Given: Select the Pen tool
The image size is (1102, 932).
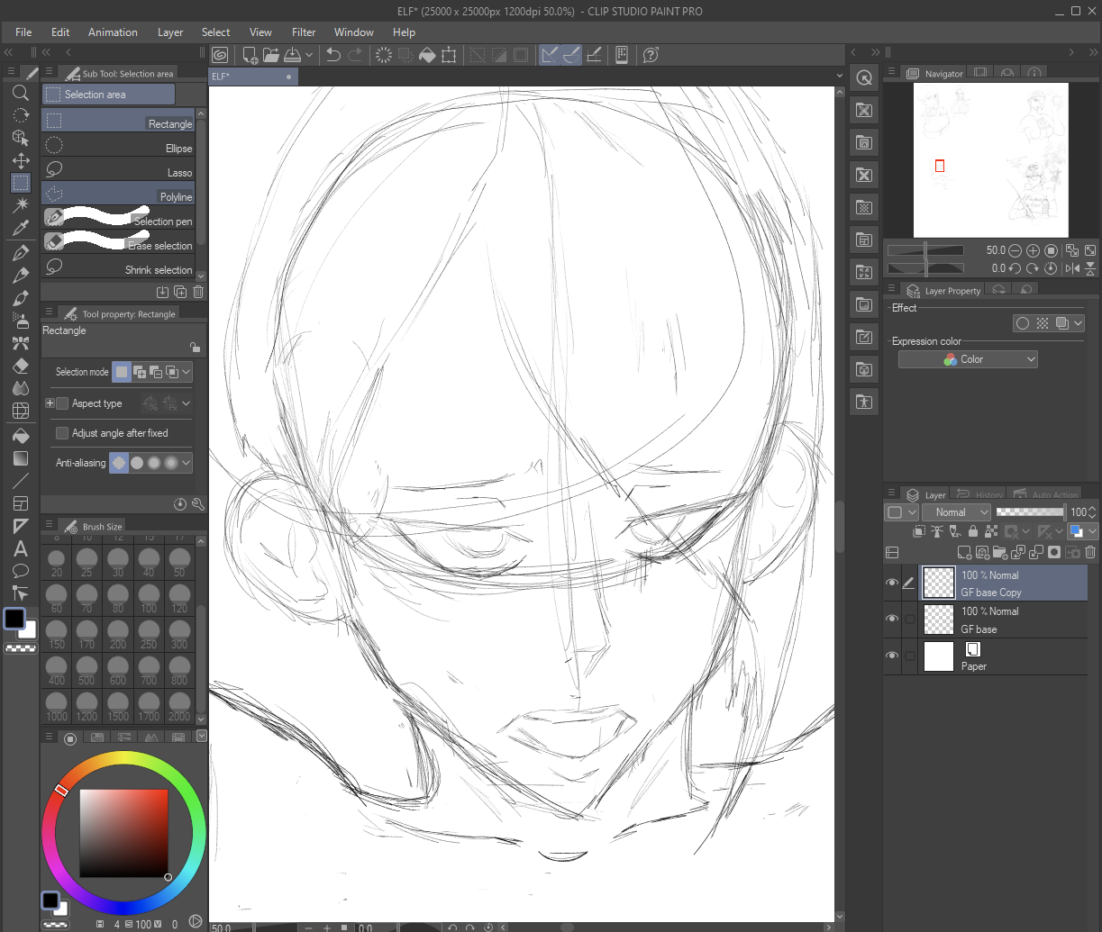Looking at the screenshot, I should (21, 253).
